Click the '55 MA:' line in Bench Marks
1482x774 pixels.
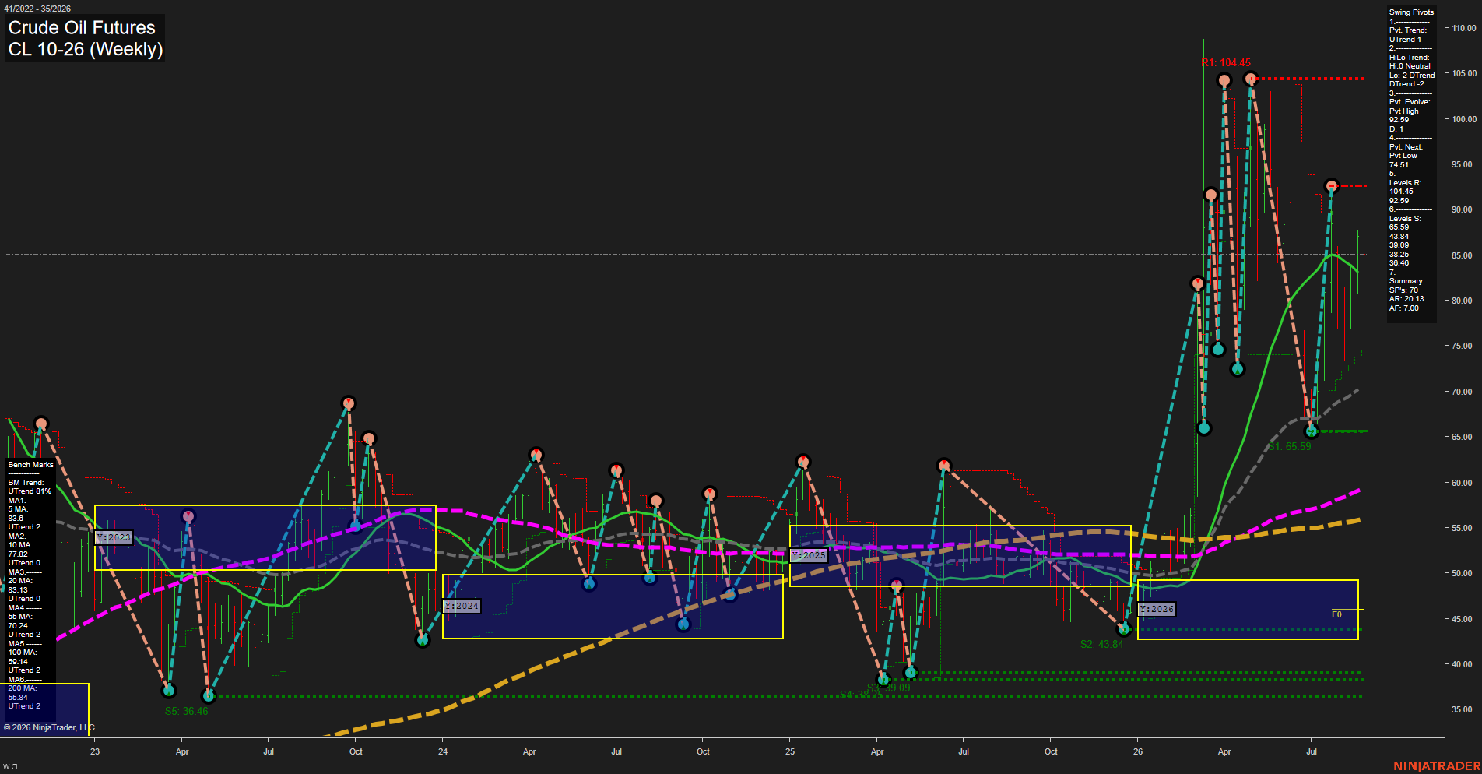coord(20,617)
